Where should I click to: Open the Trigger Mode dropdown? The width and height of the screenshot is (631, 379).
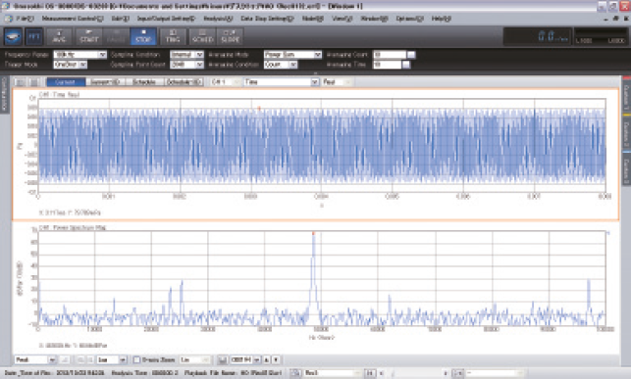tap(70, 65)
